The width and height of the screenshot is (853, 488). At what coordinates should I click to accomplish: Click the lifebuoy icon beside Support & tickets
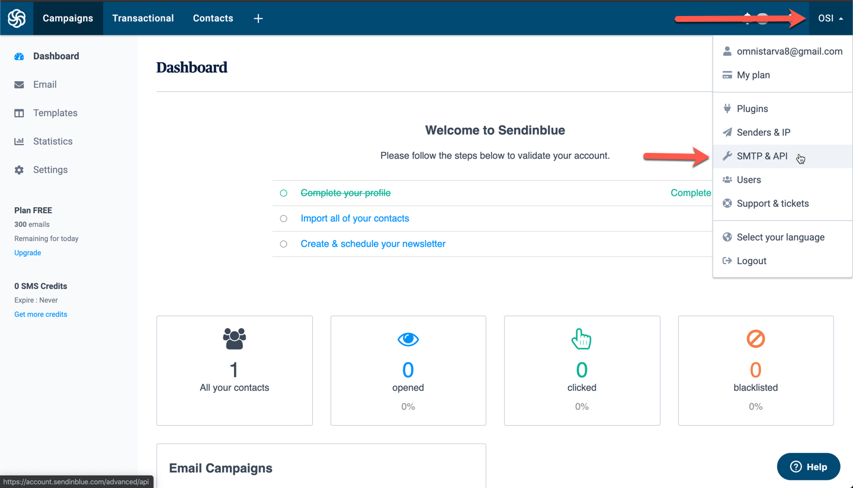click(x=727, y=203)
